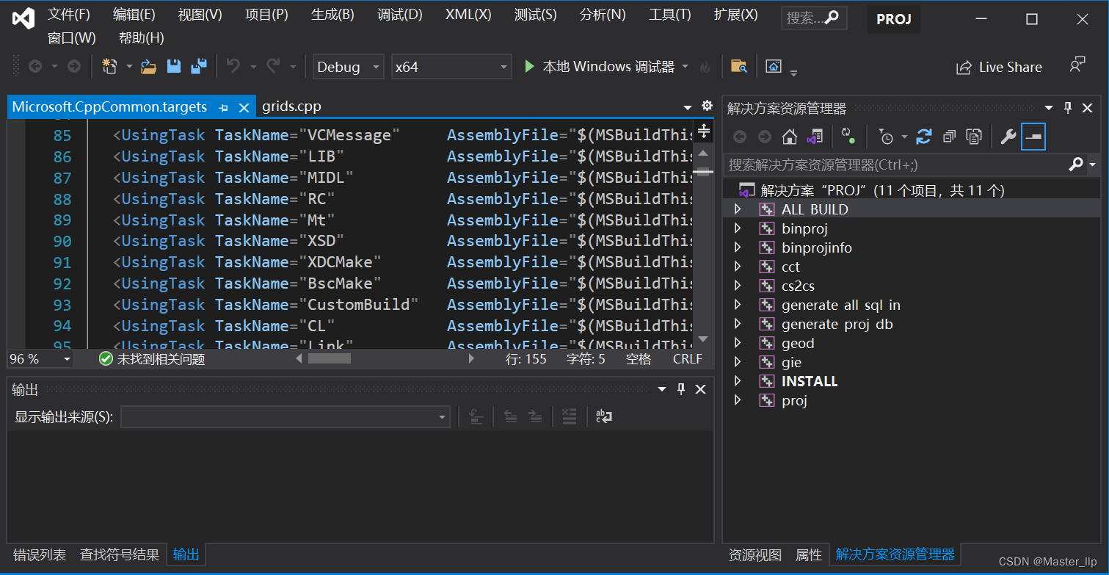
Task: Click the Solution Explorer Home icon
Action: click(790, 137)
